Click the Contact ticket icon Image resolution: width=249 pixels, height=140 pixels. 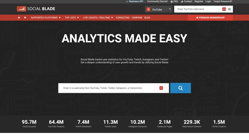pyautogui.click(x=182, y=2)
